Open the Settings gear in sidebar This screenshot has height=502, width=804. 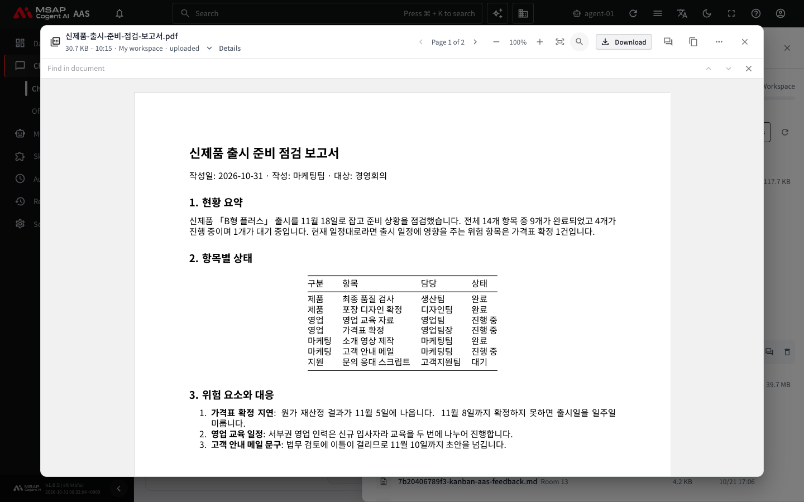coord(20,224)
